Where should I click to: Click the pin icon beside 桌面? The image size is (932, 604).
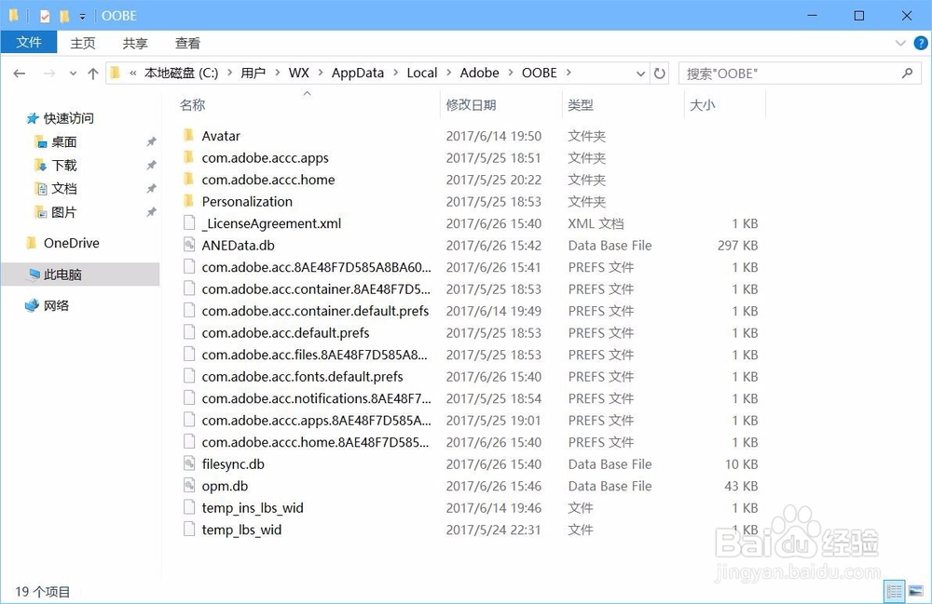pyautogui.click(x=152, y=141)
